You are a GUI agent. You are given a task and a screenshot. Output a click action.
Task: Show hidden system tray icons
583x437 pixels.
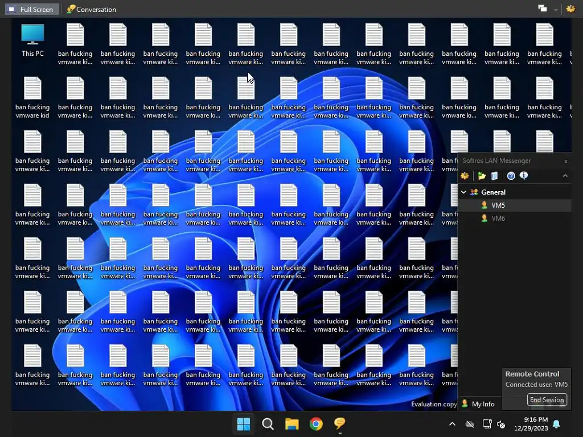pos(452,423)
